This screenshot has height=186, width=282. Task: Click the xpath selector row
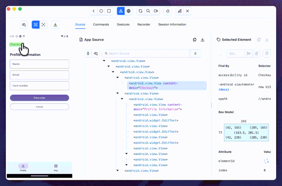tap(244, 99)
